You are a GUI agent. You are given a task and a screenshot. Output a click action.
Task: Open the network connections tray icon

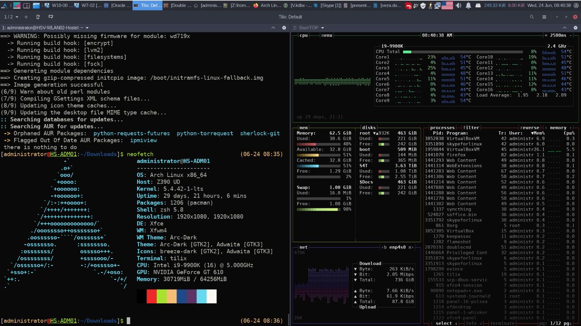(437, 5)
